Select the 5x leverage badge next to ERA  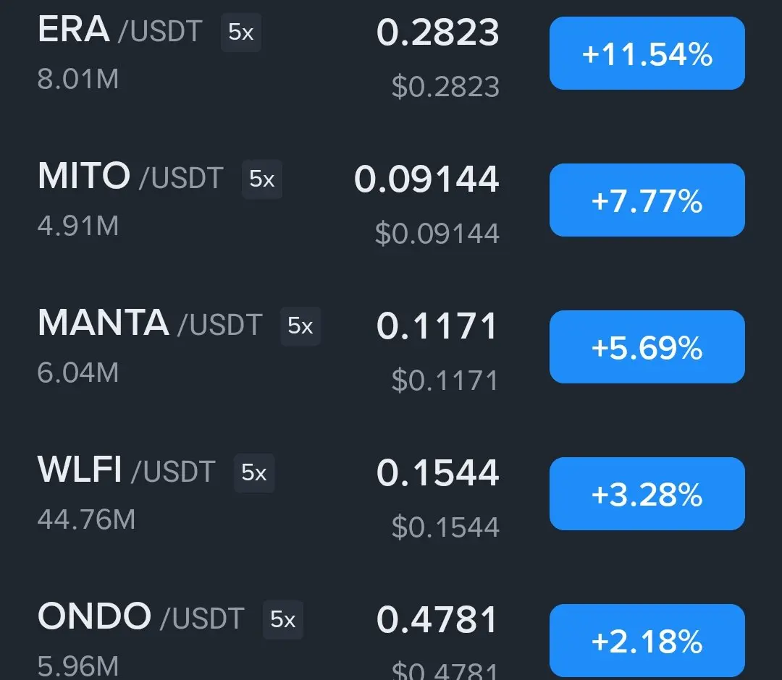pyautogui.click(x=241, y=33)
